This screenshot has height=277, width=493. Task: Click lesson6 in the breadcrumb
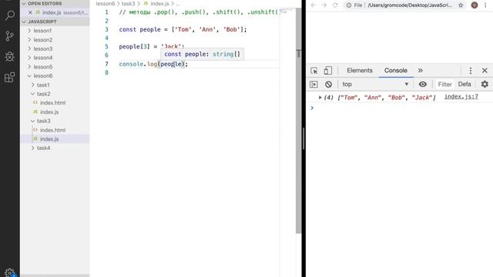[x=106, y=4]
